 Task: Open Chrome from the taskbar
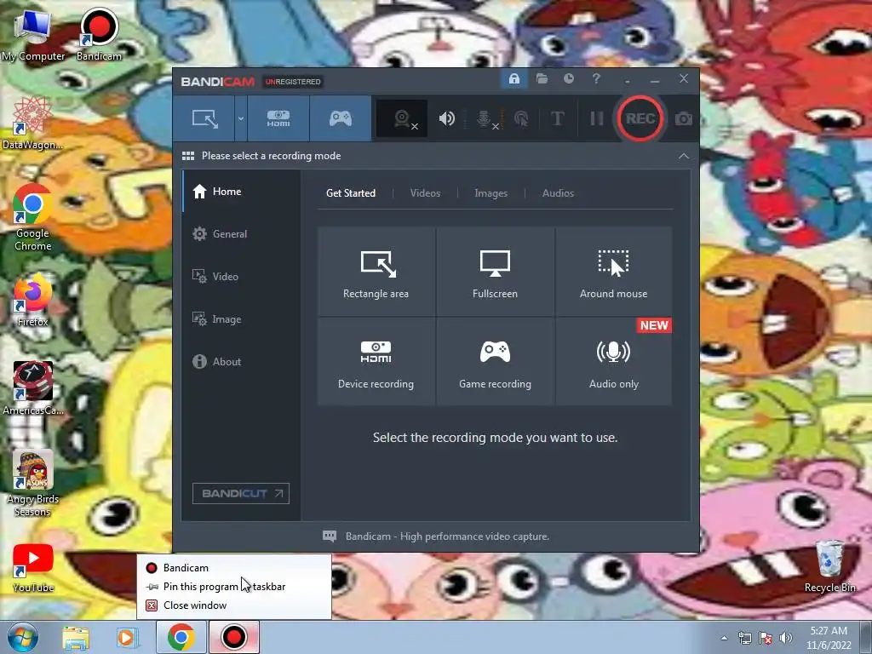(x=181, y=637)
